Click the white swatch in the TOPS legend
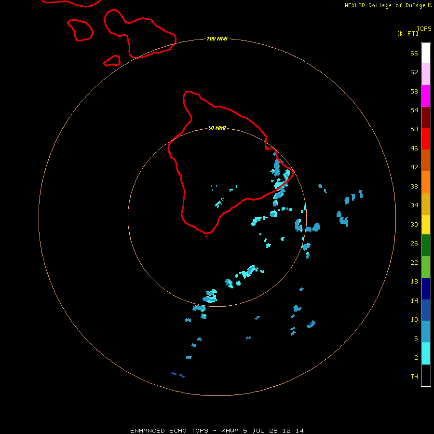Screen dimensions: 434x434 pyautogui.click(x=426, y=53)
